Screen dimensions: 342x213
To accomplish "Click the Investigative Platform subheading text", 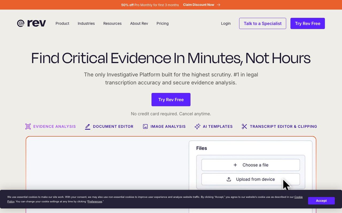I will point(171,79).
